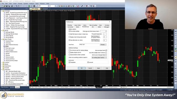177x99 pixels.
Task: Click Choose button for Axis Font
Action: tap(103, 45)
